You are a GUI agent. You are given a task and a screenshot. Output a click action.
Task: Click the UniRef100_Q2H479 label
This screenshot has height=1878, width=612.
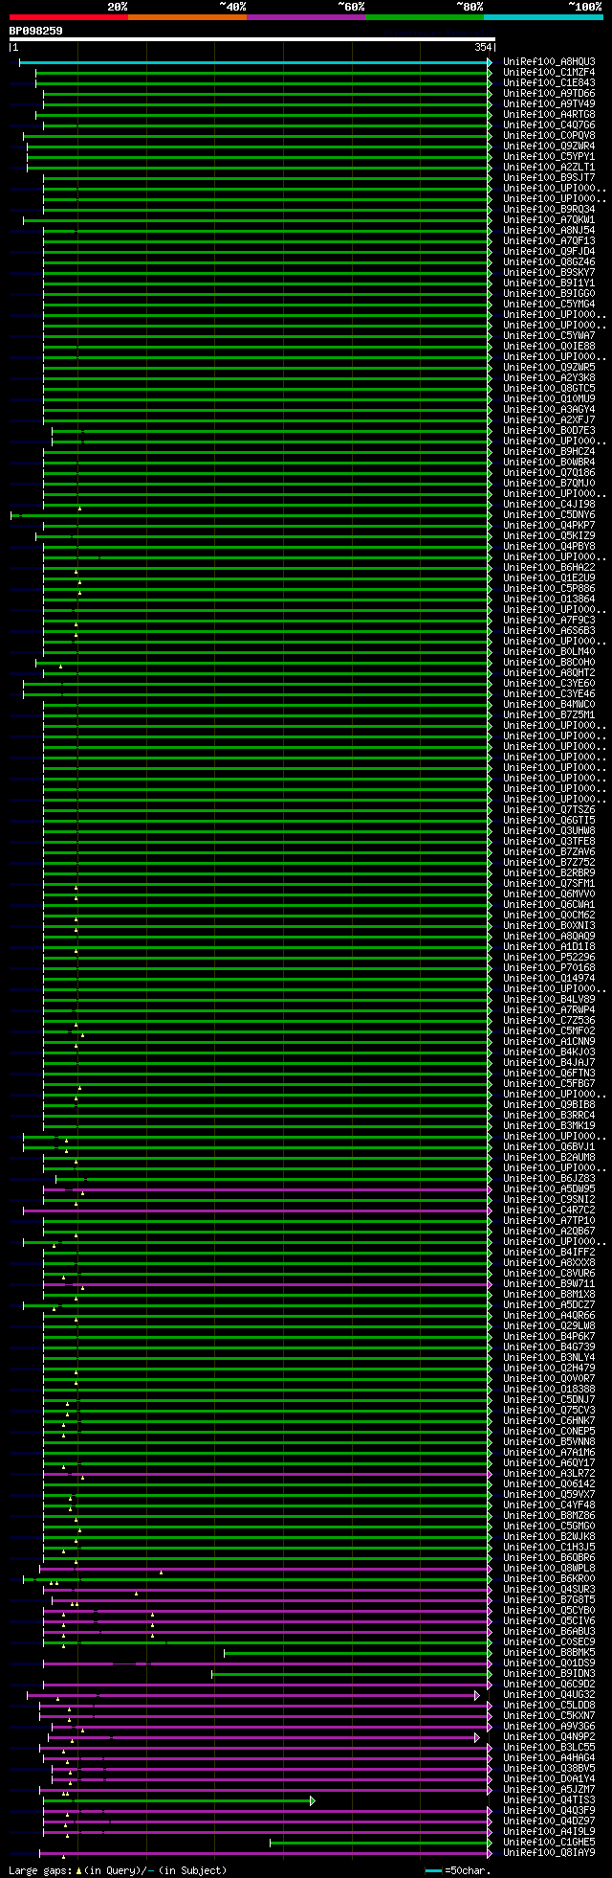[x=549, y=1368]
